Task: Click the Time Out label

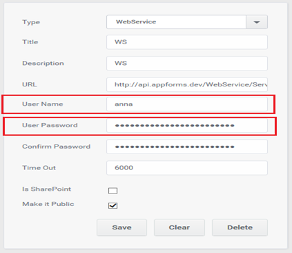Action: (39, 168)
